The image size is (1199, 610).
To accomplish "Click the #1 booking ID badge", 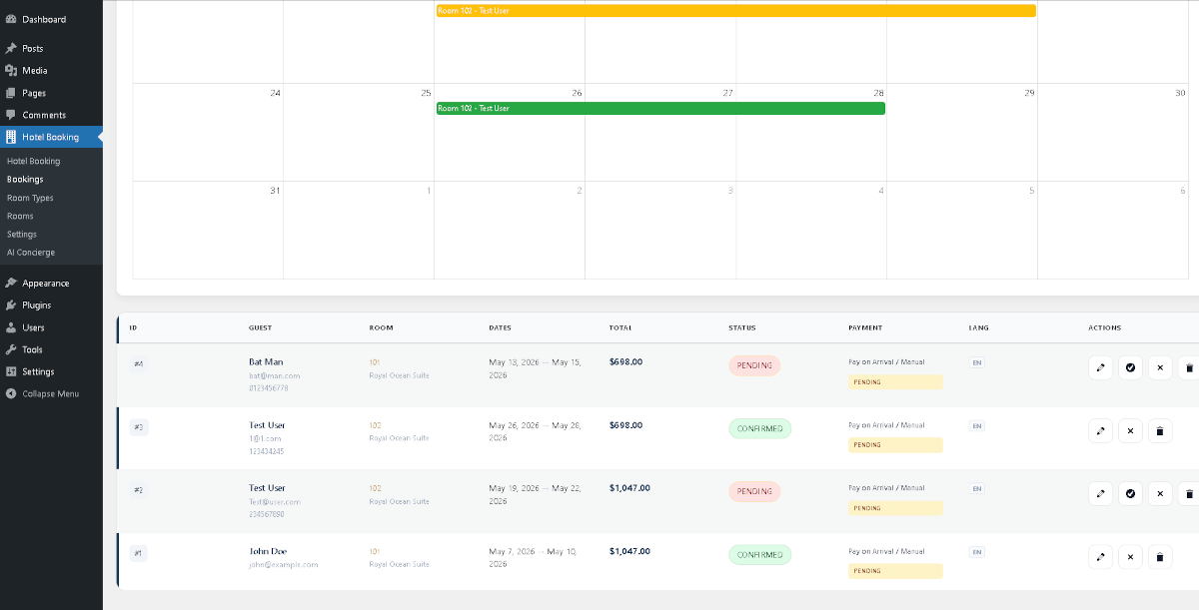I will point(138,553).
